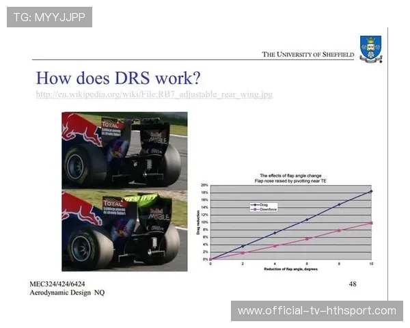Screen dimensions: 410x328
Task: Click the 'Aerodynamic Design NQ' footer text
Action: click(67, 292)
